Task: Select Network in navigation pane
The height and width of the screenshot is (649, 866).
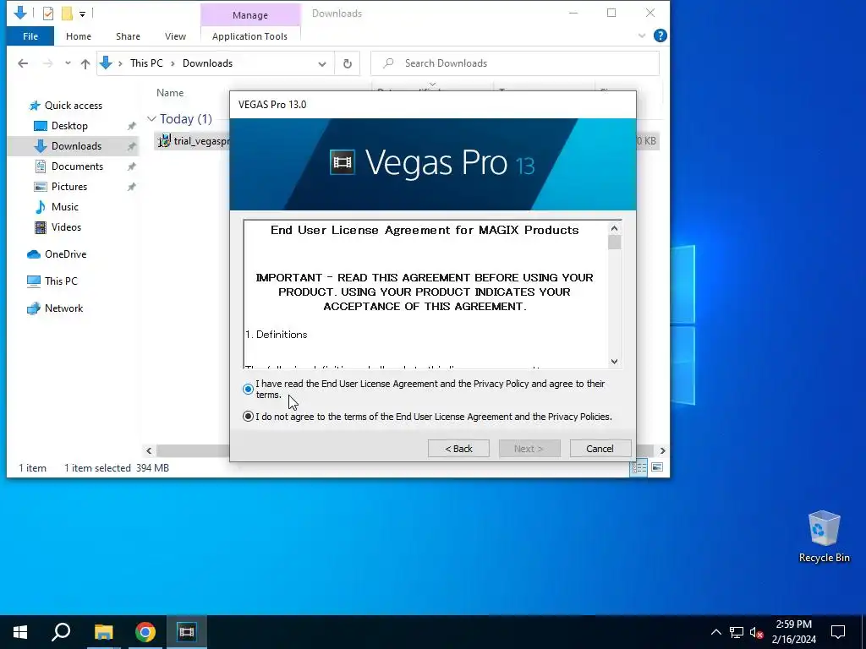Action: pyautogui.click(x=63, y=308)
